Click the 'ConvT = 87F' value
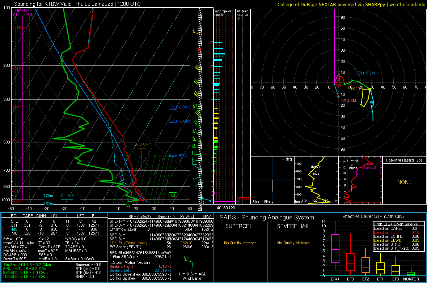Image resolution: width=427 pixels, height=283 pixels. pyautogui.click(x=49, y=247)
